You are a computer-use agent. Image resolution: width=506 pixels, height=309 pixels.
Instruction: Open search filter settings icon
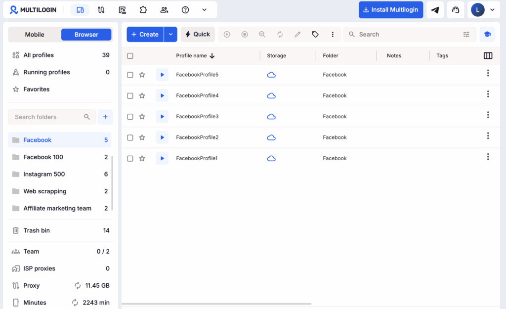pos(466,34)
